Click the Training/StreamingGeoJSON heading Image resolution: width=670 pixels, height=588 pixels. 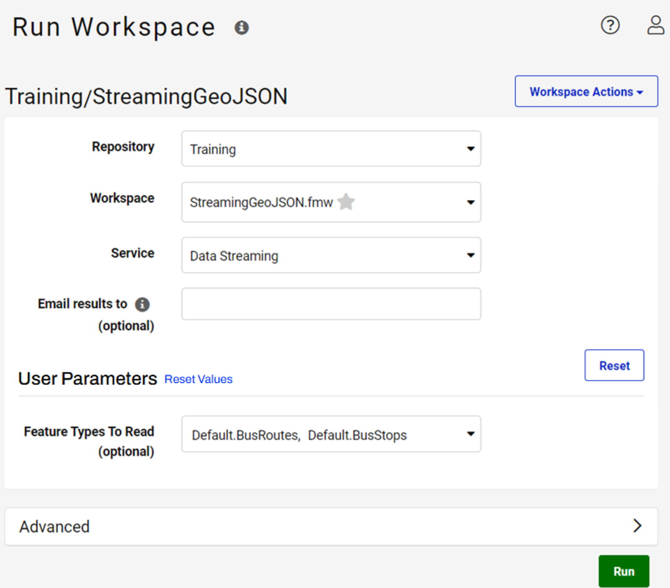(x=146, y=96)
